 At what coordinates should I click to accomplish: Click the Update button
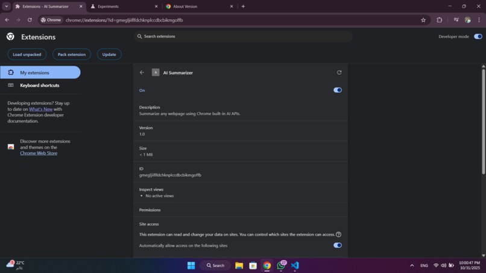[x=109, y=54]
